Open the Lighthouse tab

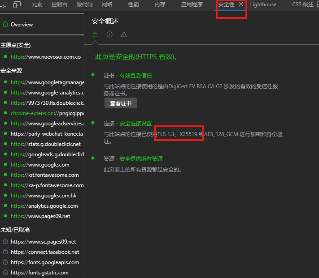pos(263,4)
